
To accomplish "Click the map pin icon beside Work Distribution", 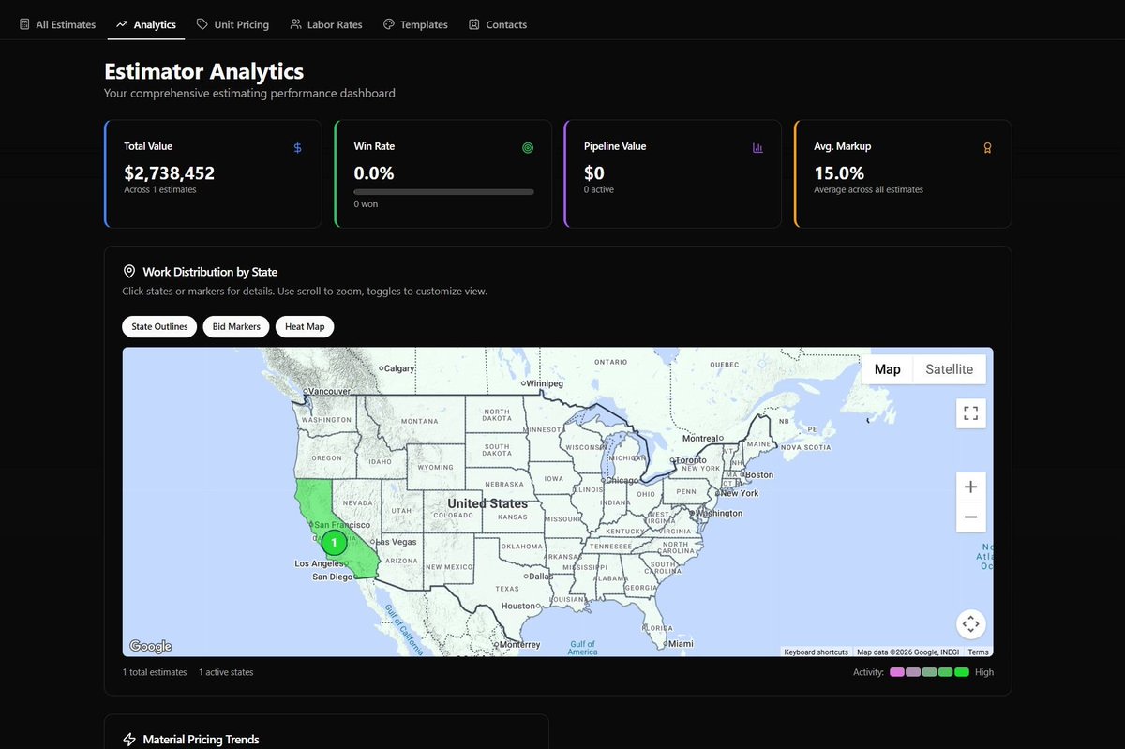I will [x=129, y=272].
